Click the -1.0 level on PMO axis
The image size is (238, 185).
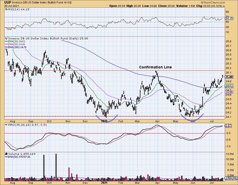tap(229, 146)
